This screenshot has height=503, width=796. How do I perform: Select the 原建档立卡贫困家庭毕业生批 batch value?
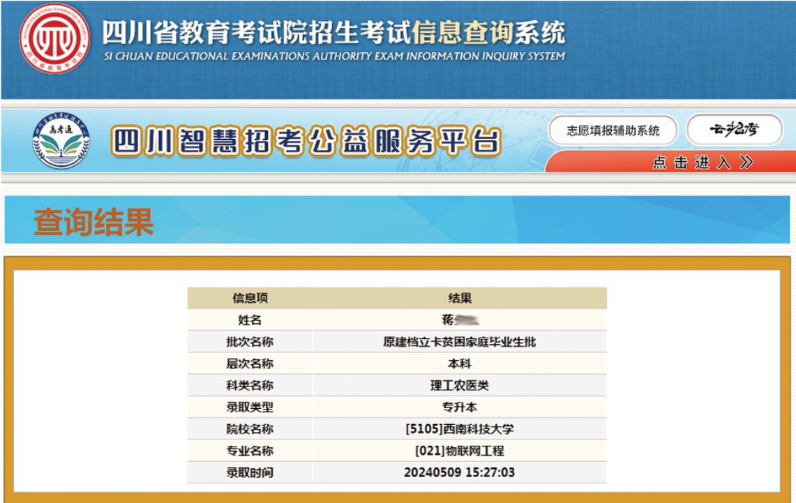(x=459, y=342)
